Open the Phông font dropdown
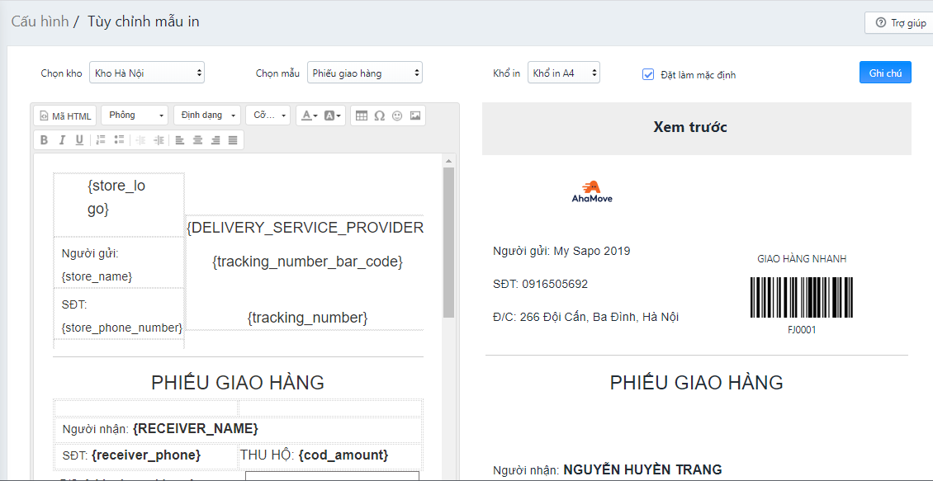The height and width of the screenshot is (481, 933). point(134,116)
